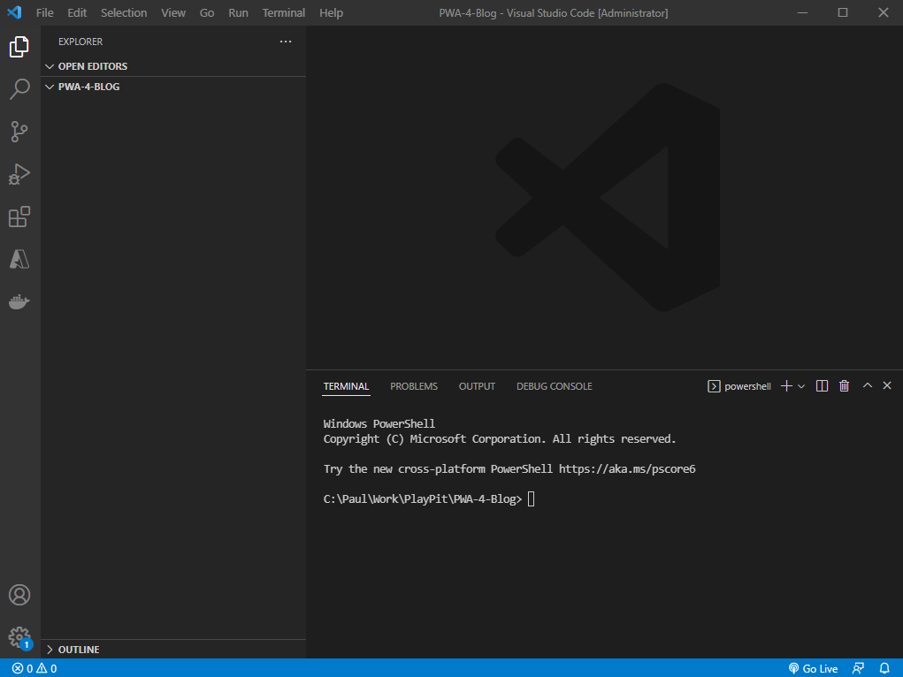The image size is (903, 677).
Task: Click Go Live in the status bar
Action: coord(813,668)
